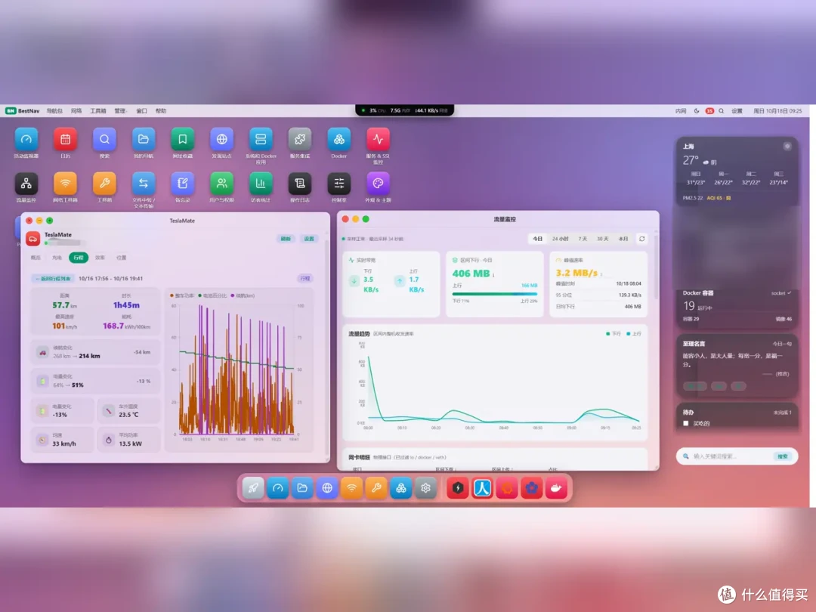Open the 控制室 sliders app icon
This screenshot has width=816, height=612.
click(338, 184)
